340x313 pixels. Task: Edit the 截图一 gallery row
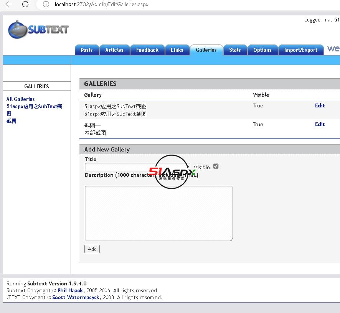tap(320, 124)
